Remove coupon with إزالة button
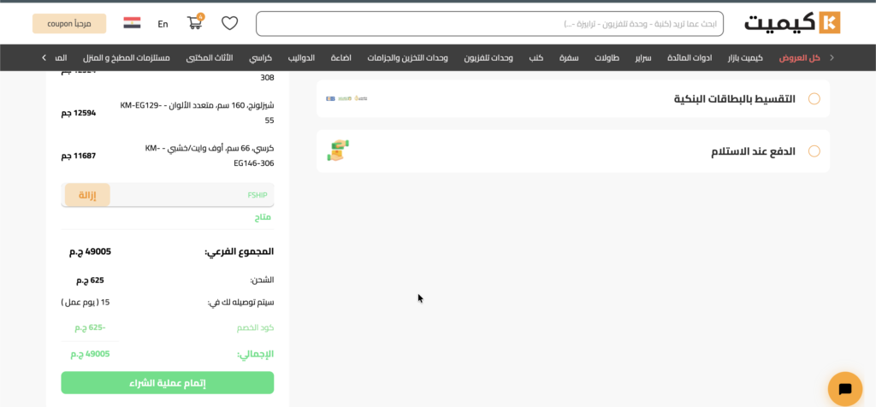The width and height of the screenshot is (876, 407). (x=87, y=195)
